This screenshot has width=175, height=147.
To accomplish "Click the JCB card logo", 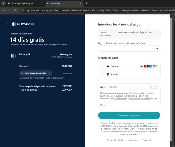I will 155,66.
